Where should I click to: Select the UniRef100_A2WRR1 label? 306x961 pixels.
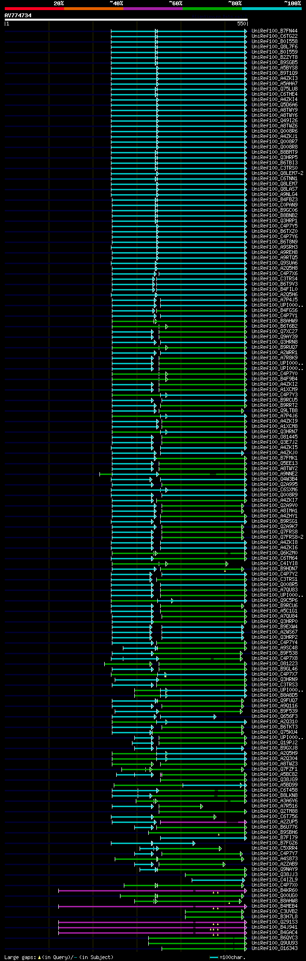(x=274, y=353)
